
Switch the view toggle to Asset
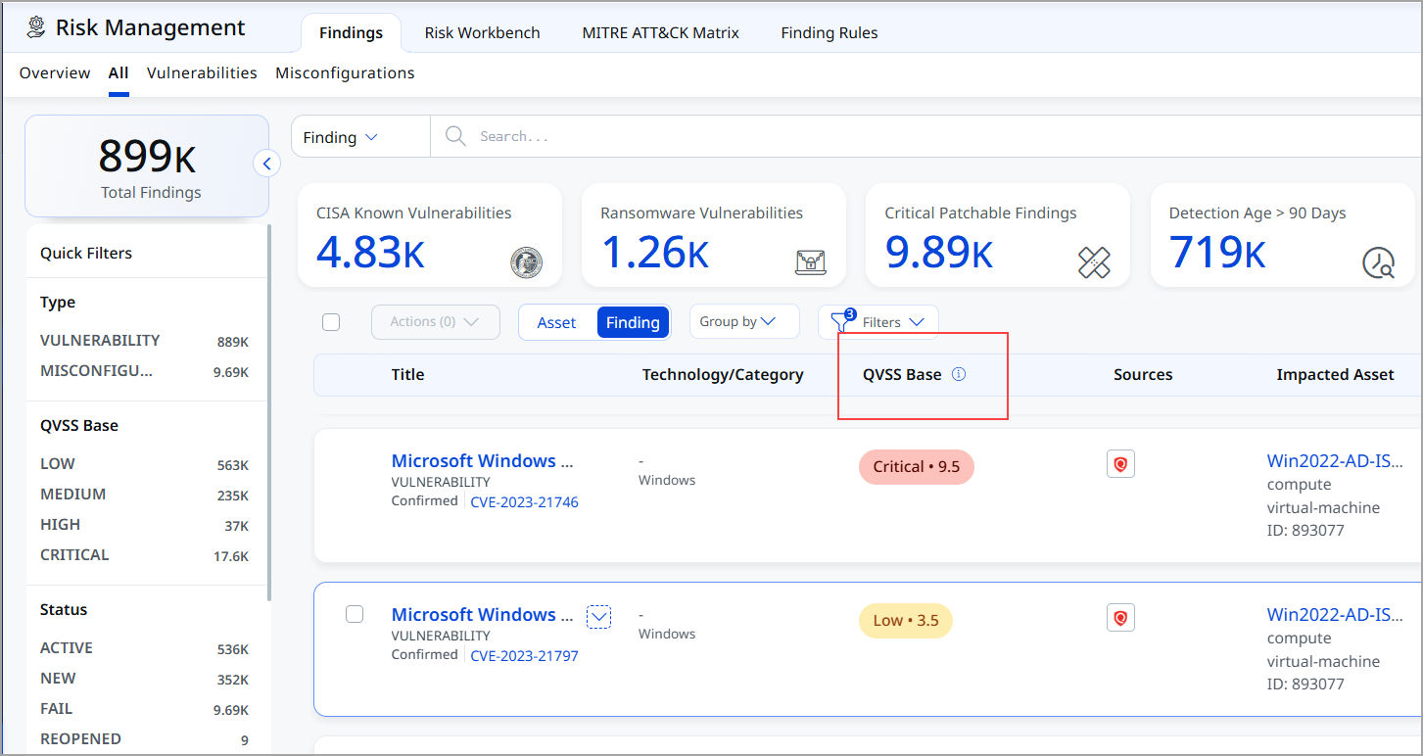[556, 322]
